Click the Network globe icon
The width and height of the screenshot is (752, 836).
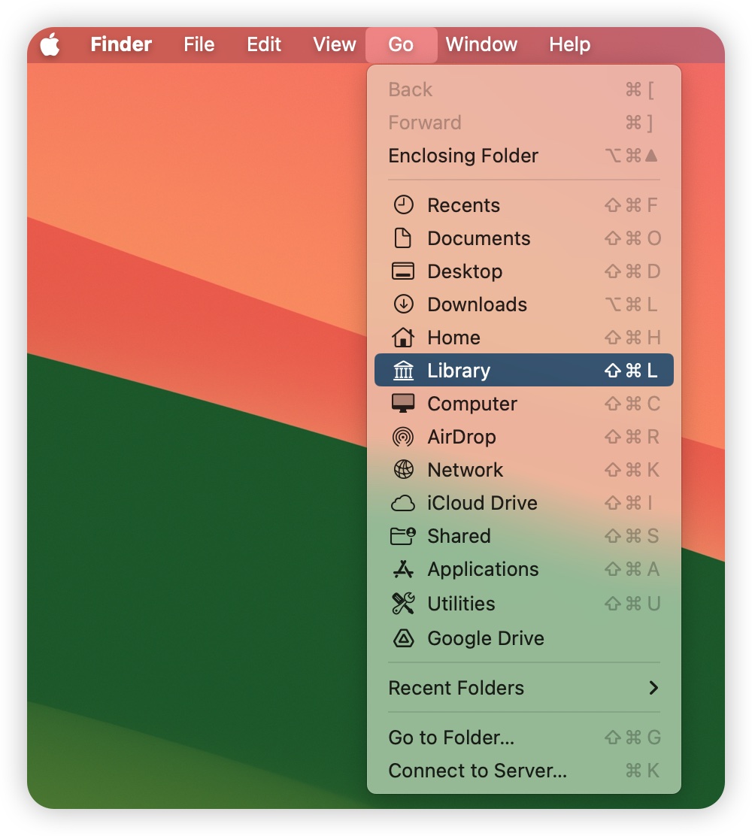[403, 470]
